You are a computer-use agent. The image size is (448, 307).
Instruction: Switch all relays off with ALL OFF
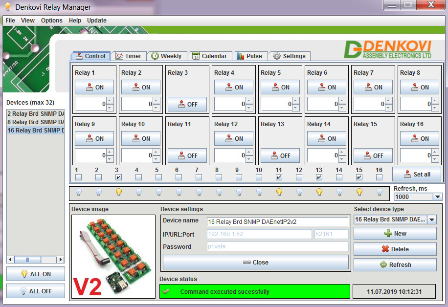[36, 291]
